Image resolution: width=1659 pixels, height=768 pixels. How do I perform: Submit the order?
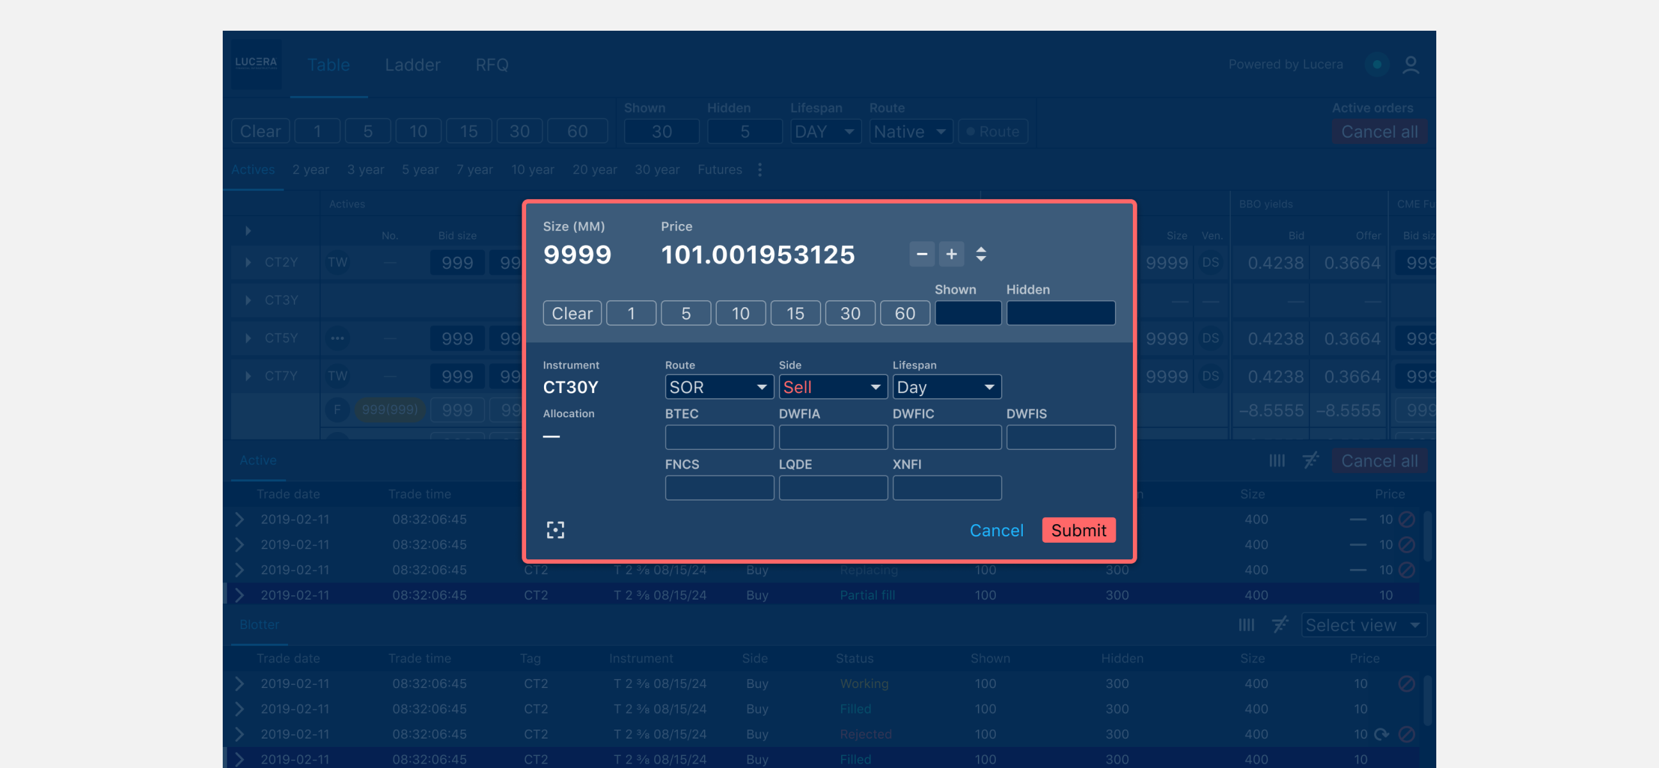pyautogui.click(x=1078, y=530)
